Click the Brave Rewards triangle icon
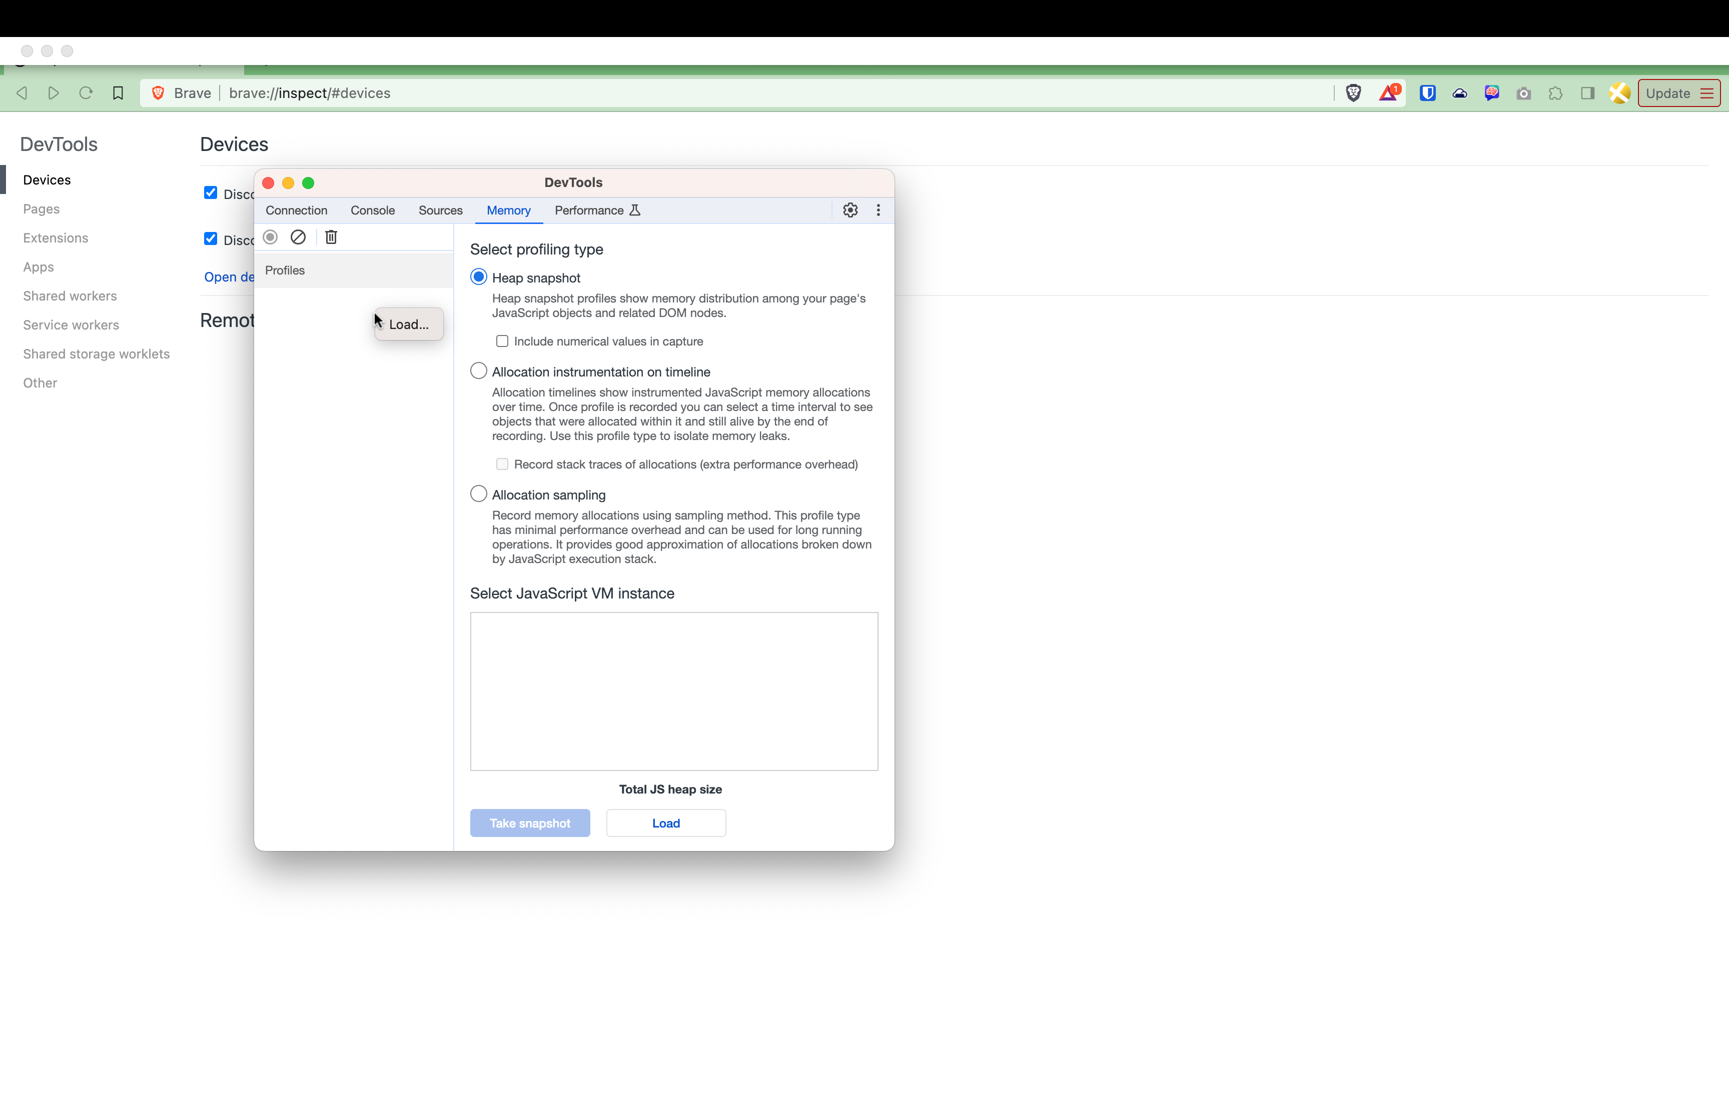The image size is (1729, 1117). point(1388,93)
